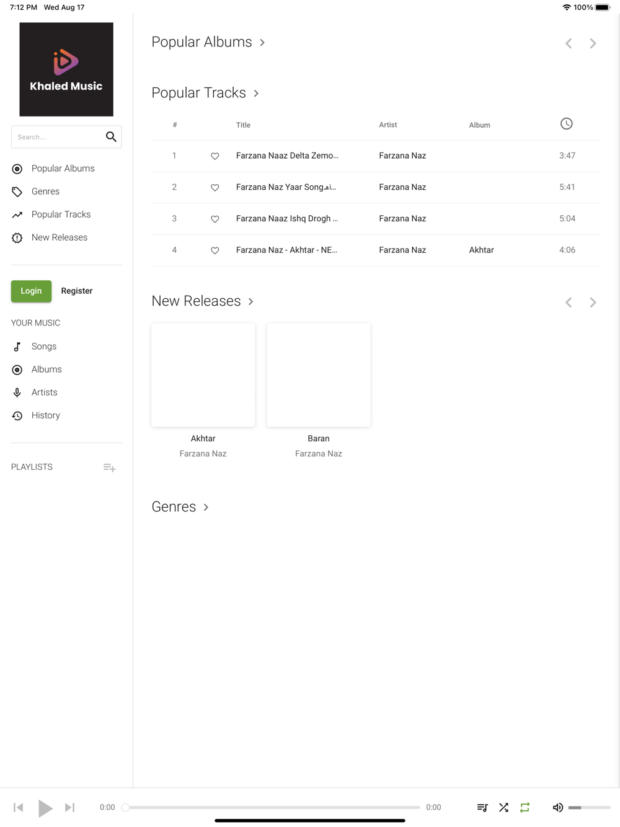620x827 pixels.
Task: Expand Popular Tracks section via chevron
Action: 256,94
